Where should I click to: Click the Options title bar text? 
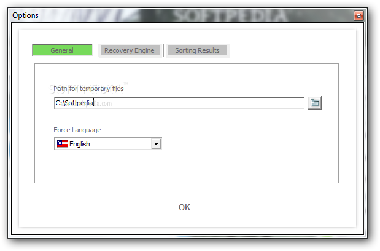pos(25,15)
